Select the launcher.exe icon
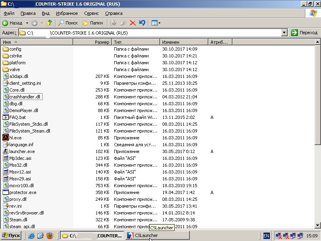Image resolution: width=321 pixels, height=241 pixels. coord(6,151)
